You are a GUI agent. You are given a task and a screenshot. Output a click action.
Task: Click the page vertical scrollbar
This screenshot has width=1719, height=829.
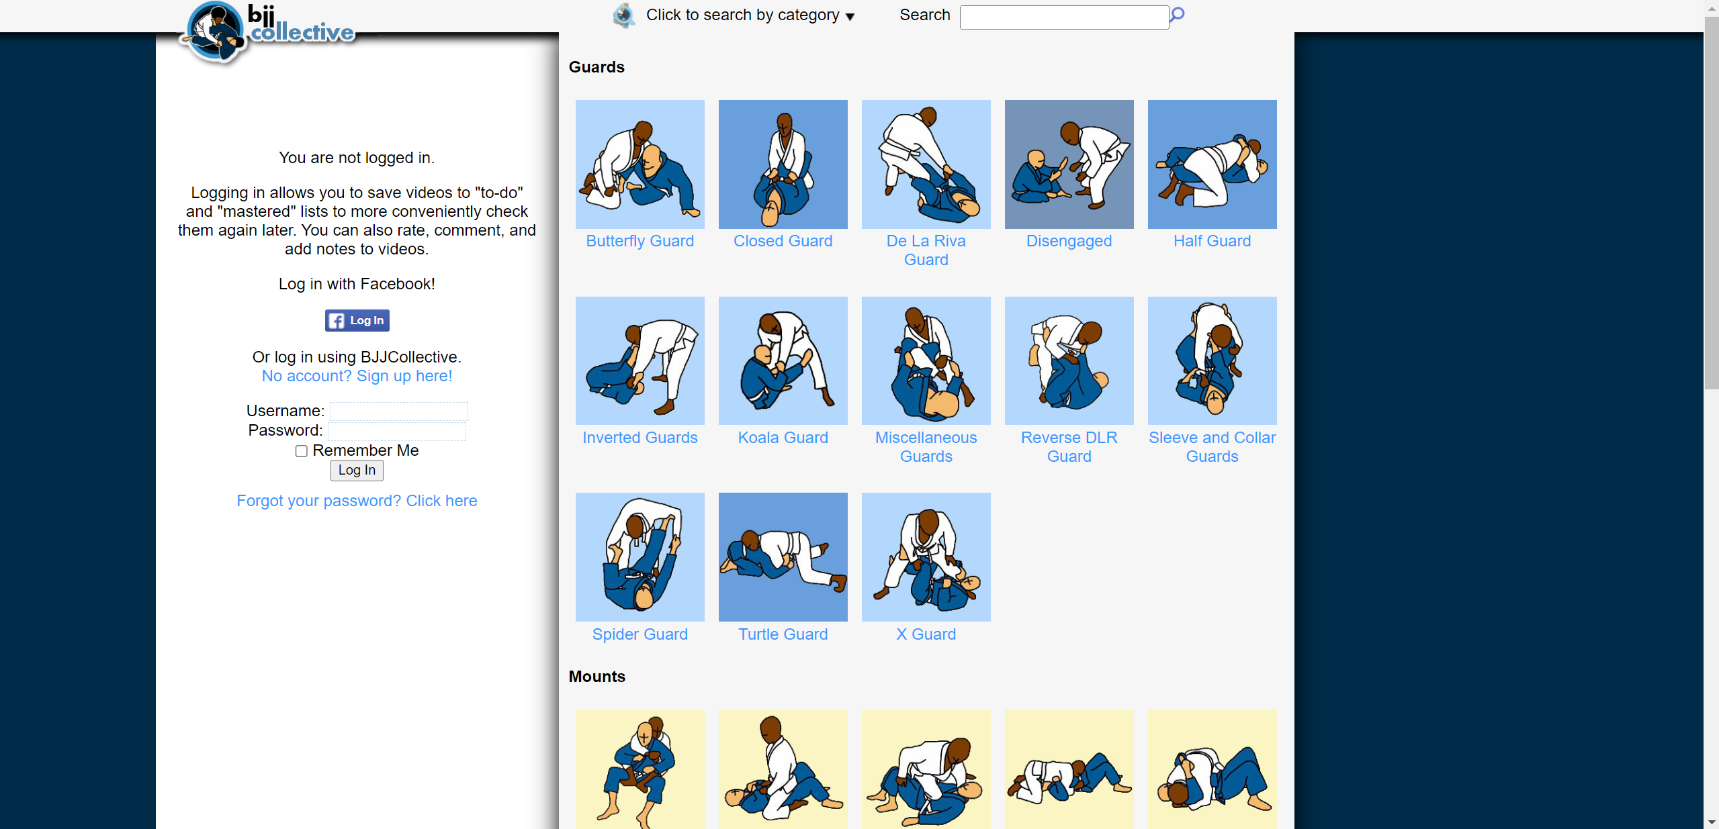1711,201
